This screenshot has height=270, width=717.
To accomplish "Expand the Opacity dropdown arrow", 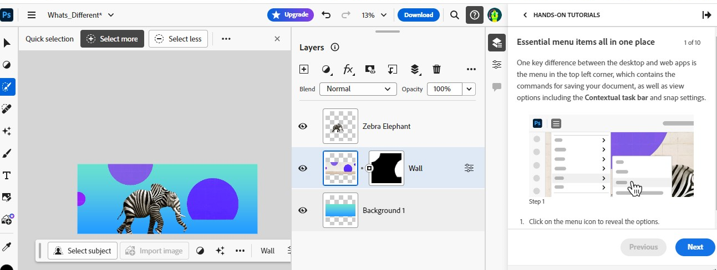I will [x=470, y=89].
